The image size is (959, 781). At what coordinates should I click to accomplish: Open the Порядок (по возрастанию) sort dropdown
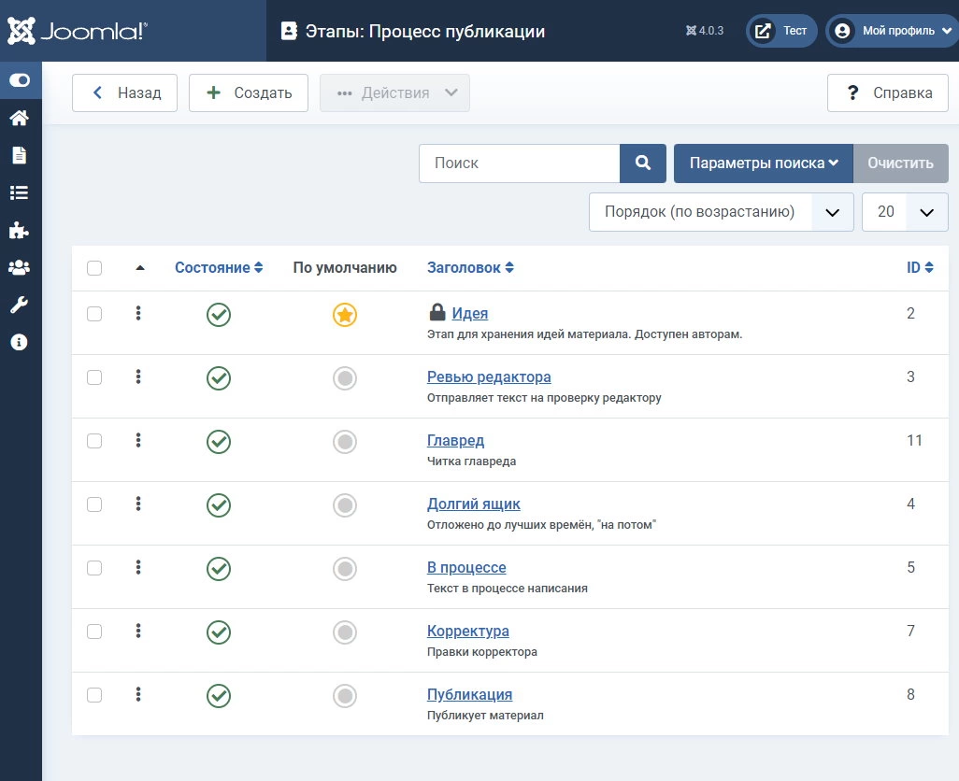point(721,212)
